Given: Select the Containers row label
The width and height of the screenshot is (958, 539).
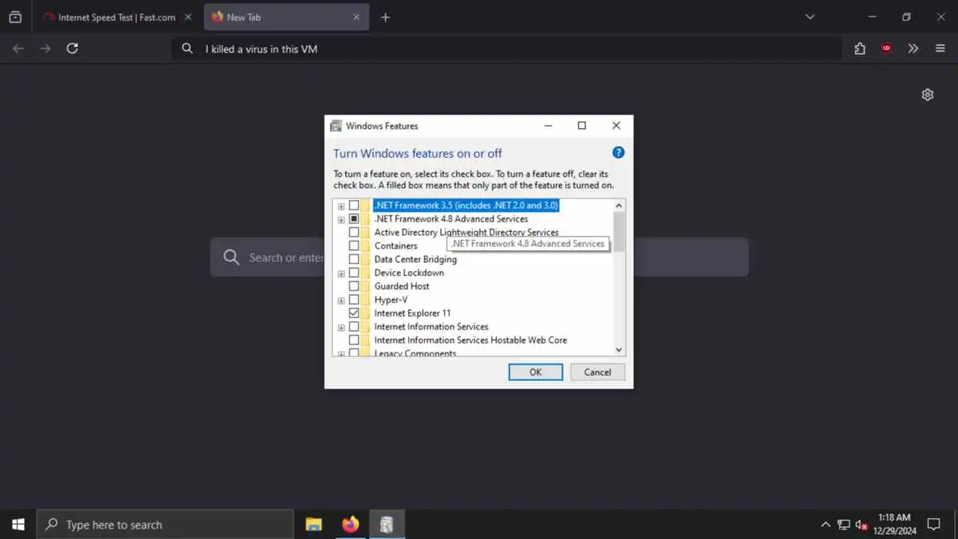Looking at the screenshot, I should pos(396,246).
